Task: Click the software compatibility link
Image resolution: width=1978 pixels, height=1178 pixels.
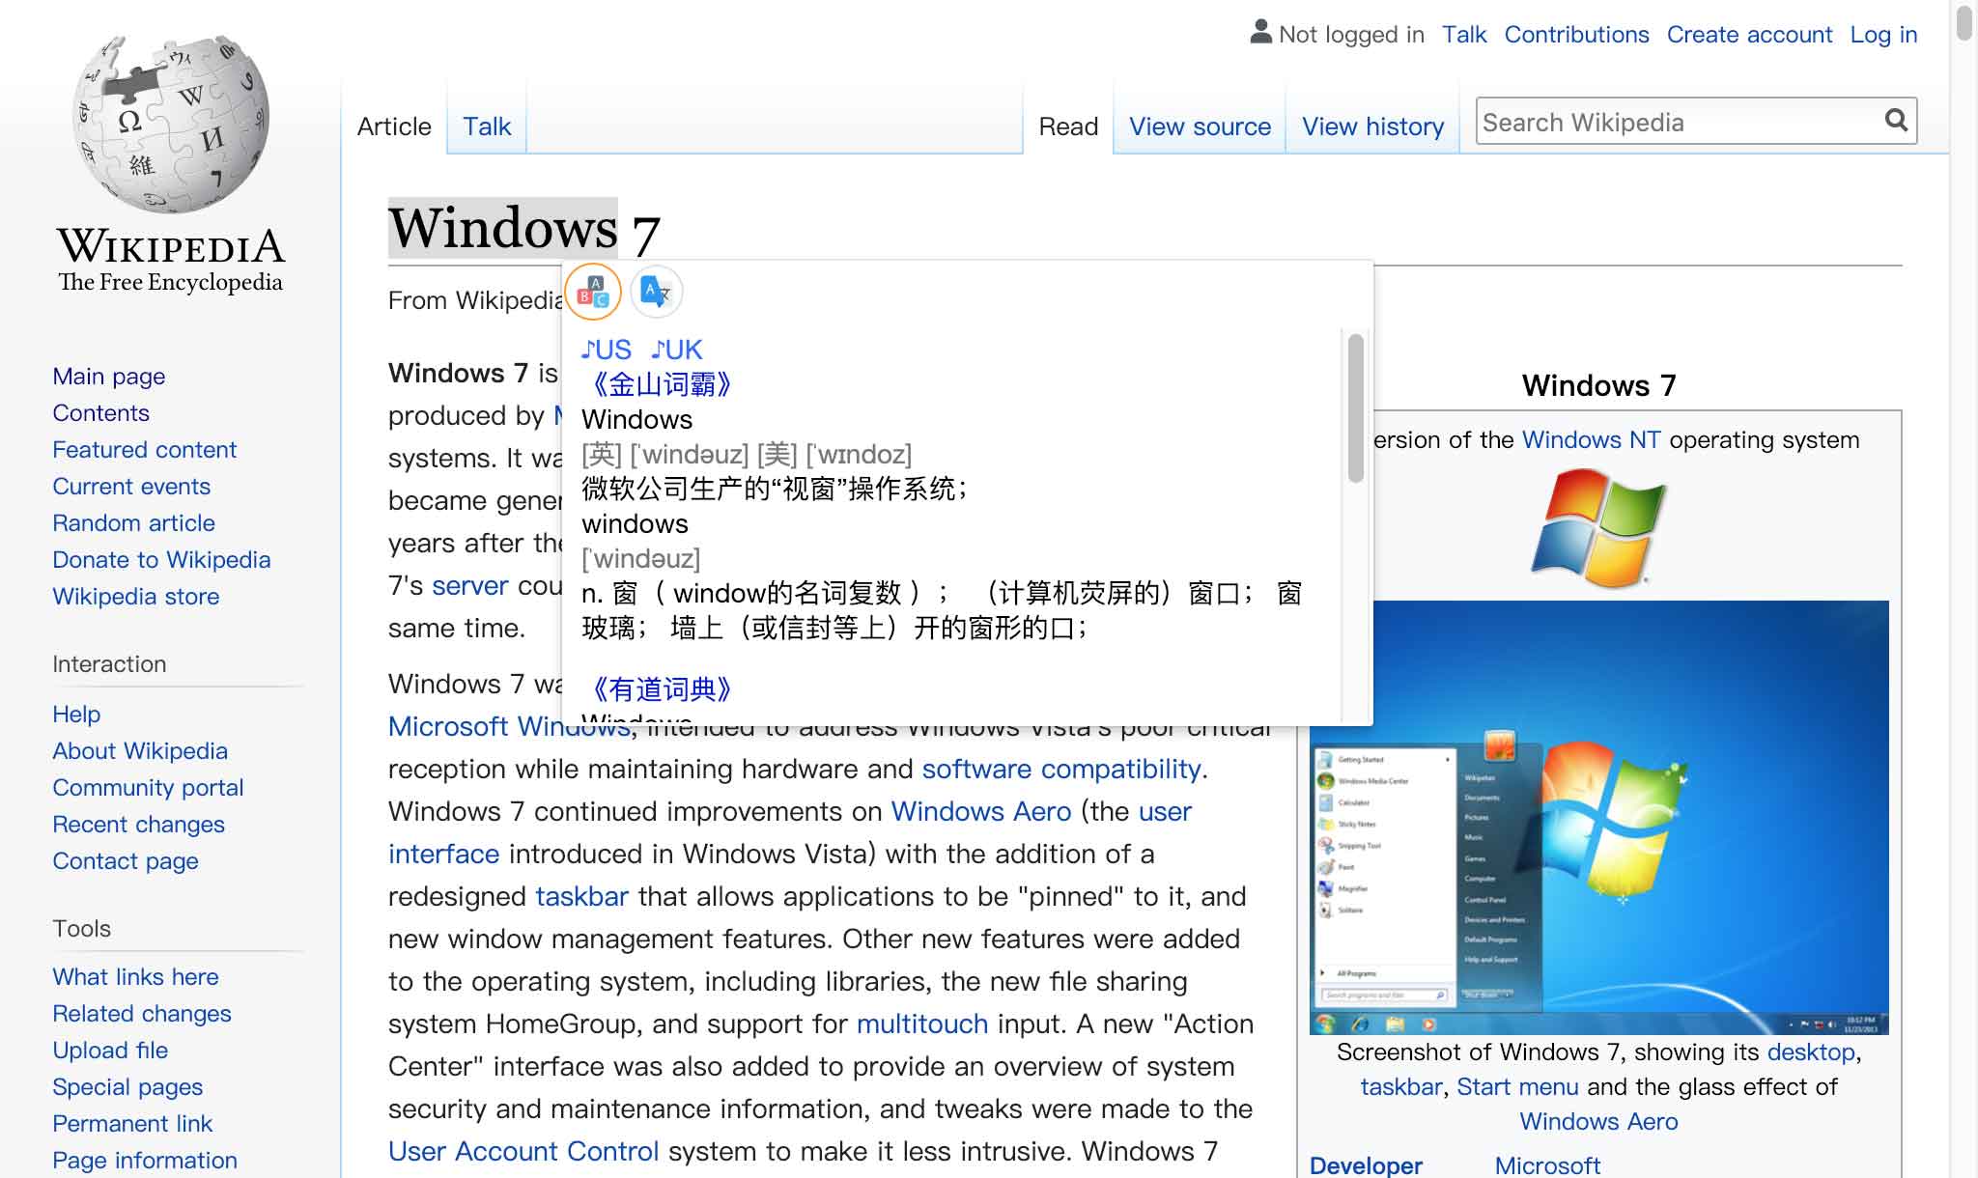Action: click(x=1061, y=770)
